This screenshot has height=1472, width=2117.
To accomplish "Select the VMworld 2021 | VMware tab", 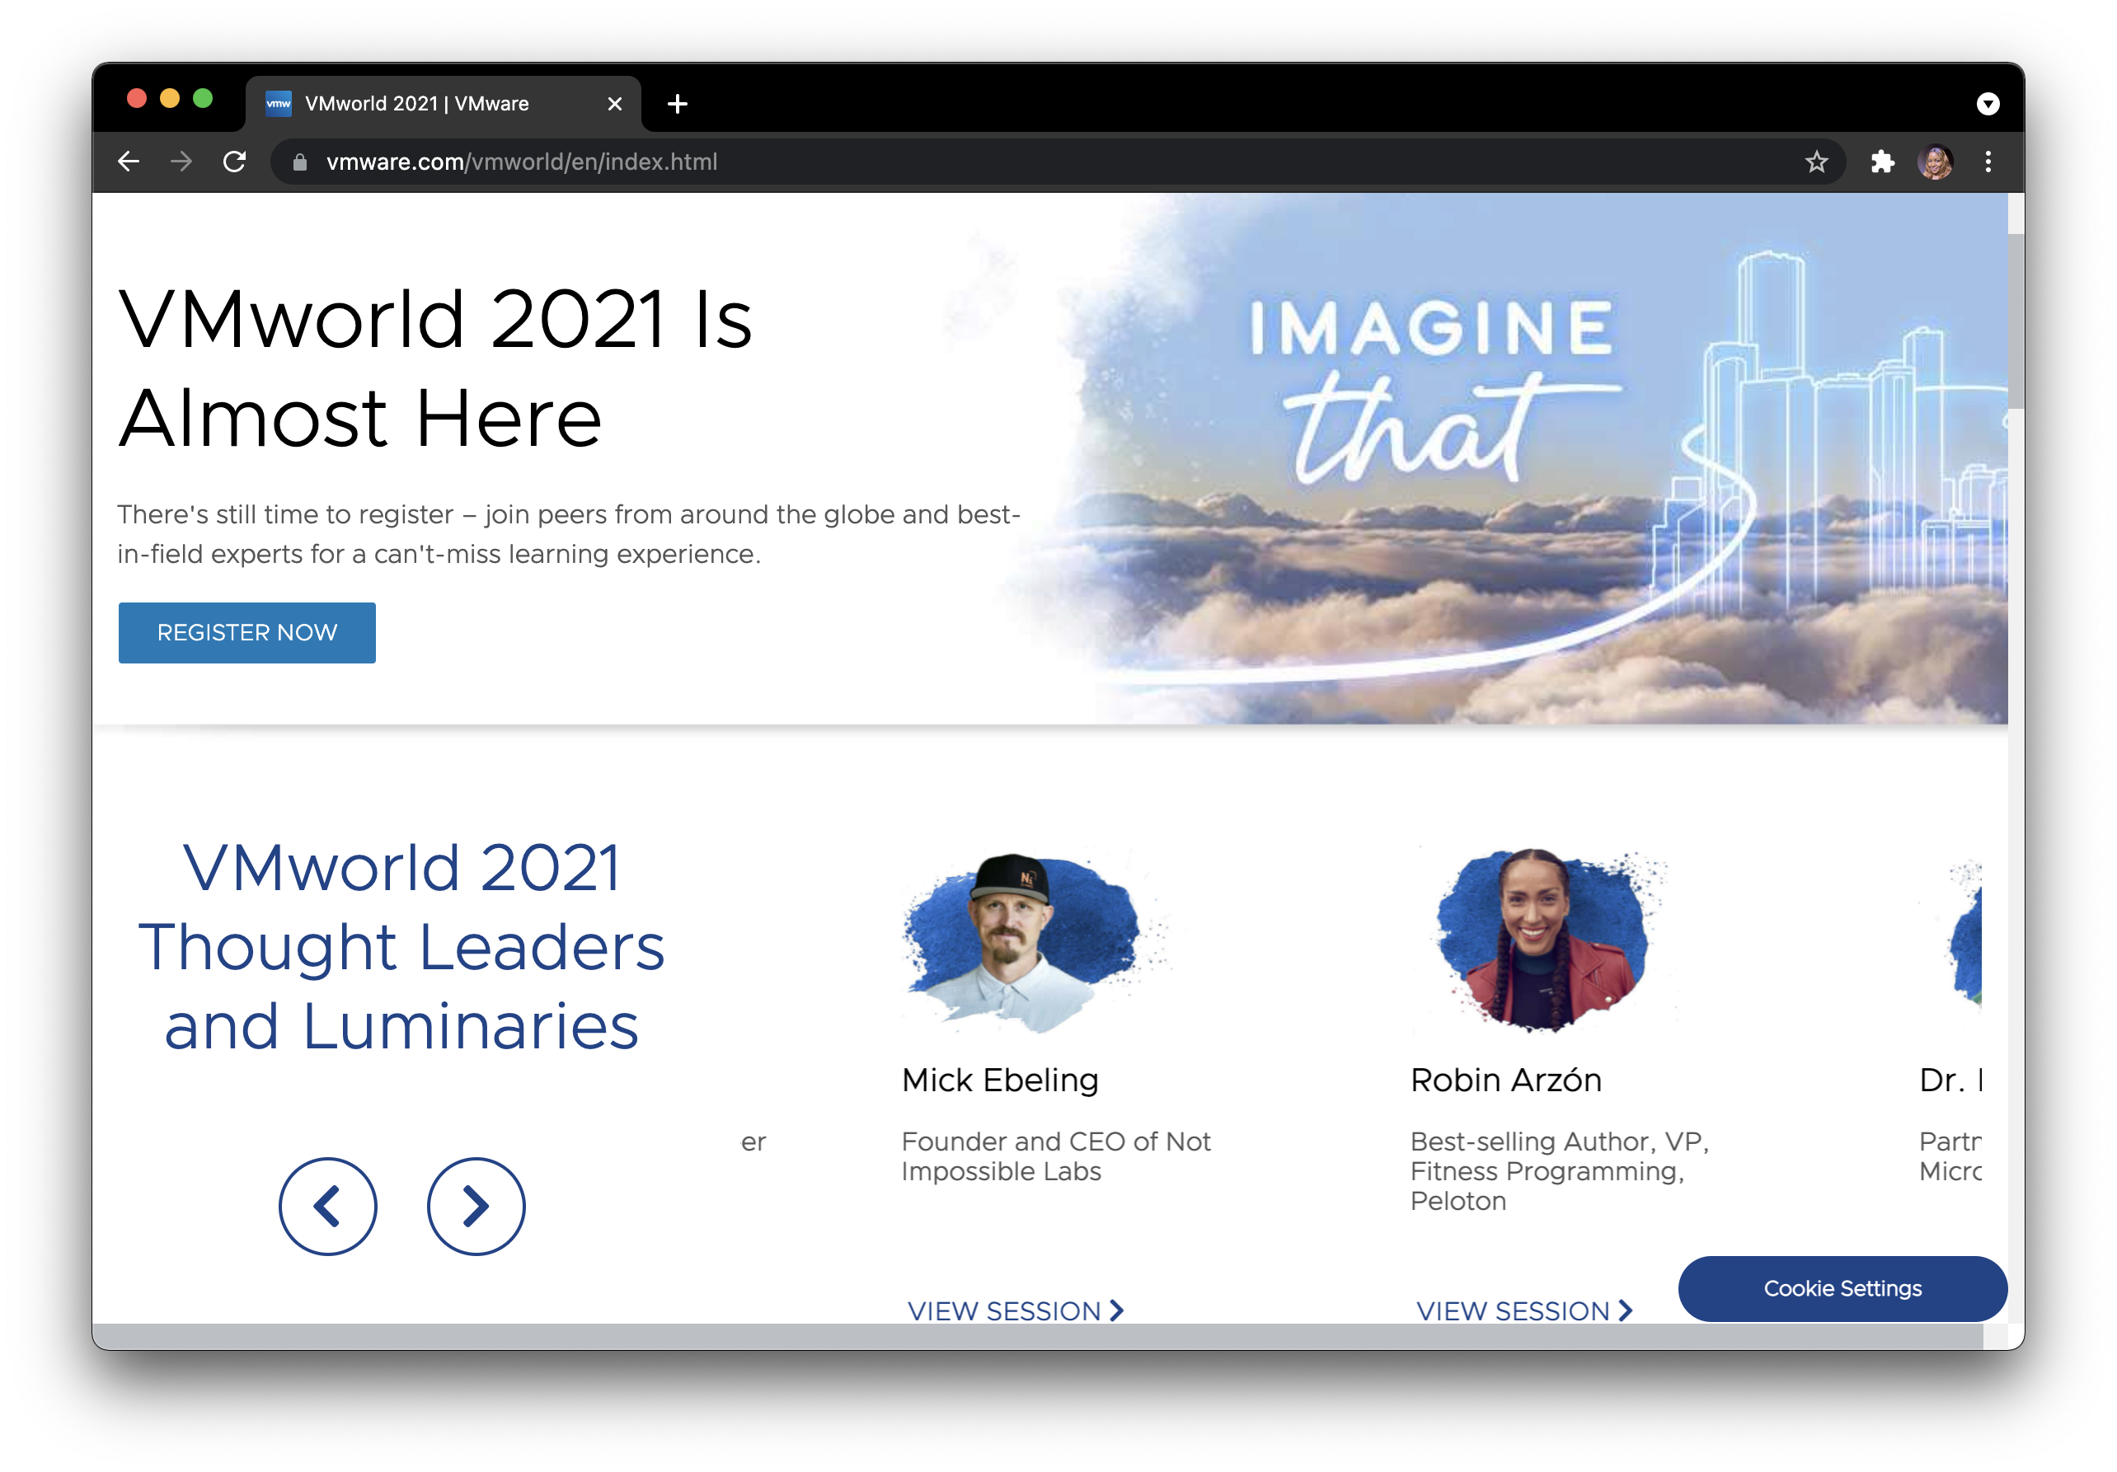I will [443, 103].
